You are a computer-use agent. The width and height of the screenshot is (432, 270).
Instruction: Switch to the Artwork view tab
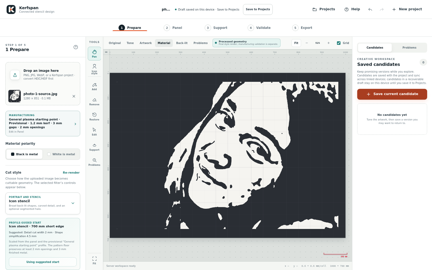(146, 43)
